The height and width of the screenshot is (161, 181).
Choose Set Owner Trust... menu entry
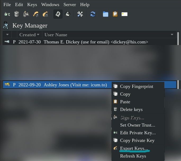click(138, 125)
